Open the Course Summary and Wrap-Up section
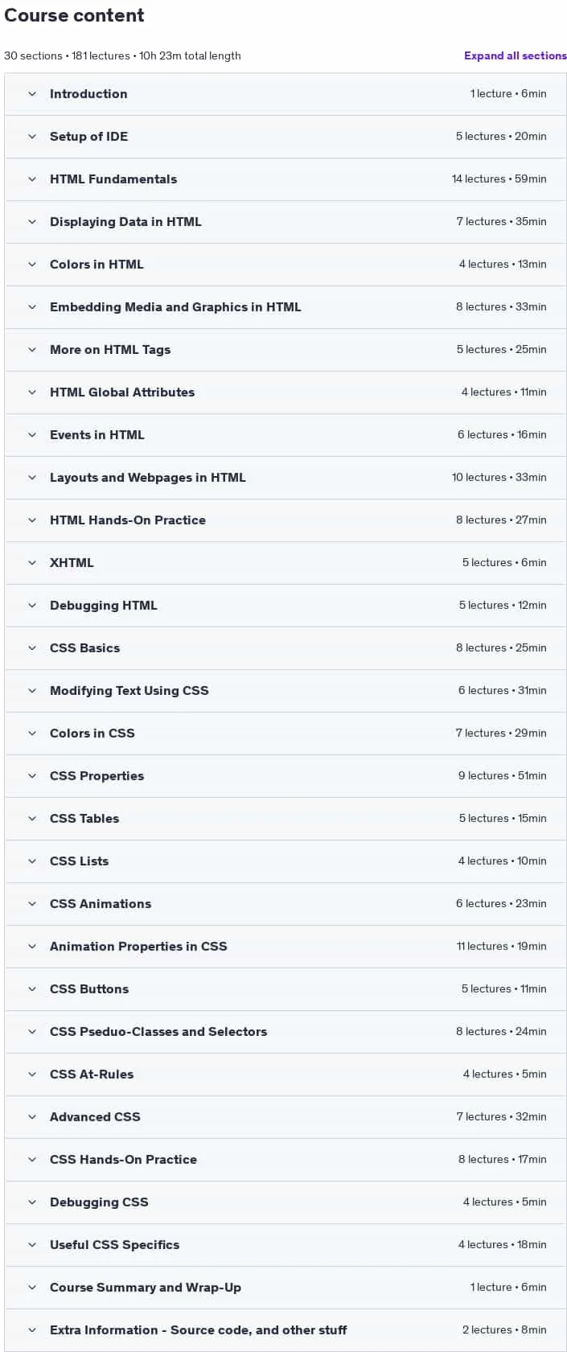The width and height of the screenshot is (567, 1352). (x=286, y=1288)
